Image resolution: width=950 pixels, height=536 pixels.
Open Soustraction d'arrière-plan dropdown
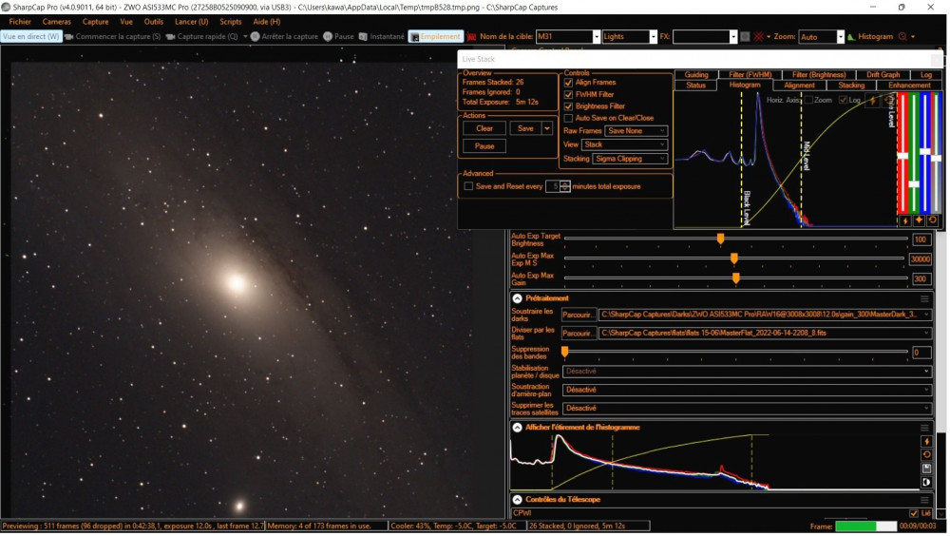pos(747,390)
